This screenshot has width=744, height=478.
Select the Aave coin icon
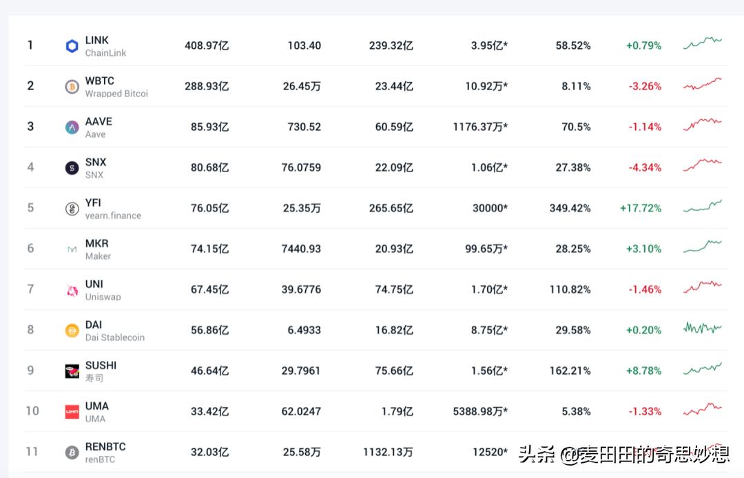point(72,127)
